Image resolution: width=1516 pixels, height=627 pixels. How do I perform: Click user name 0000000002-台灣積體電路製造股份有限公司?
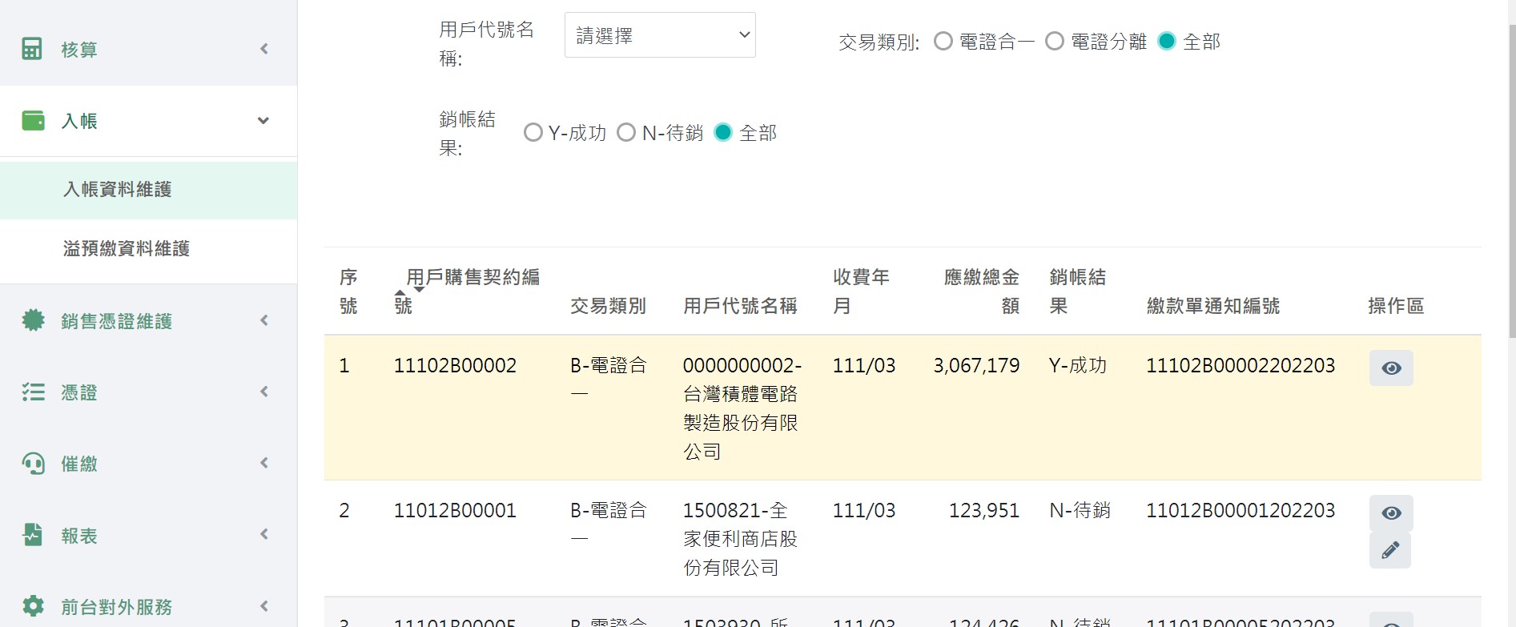[x=742, y=408]
